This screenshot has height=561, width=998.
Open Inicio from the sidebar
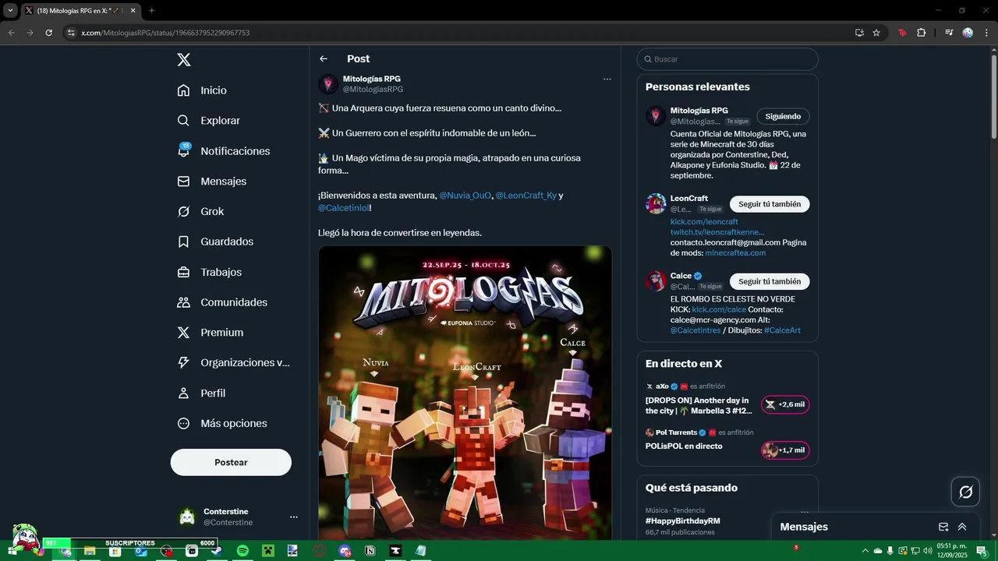pyautogui.click(x=202, y=90)
